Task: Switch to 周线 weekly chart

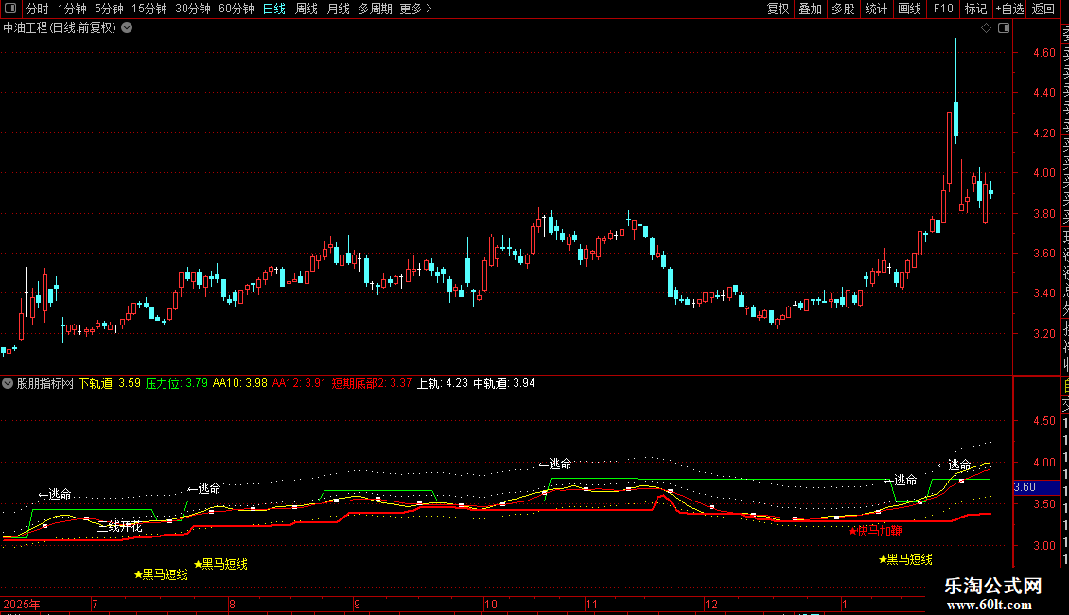Action: coord(307,9)
